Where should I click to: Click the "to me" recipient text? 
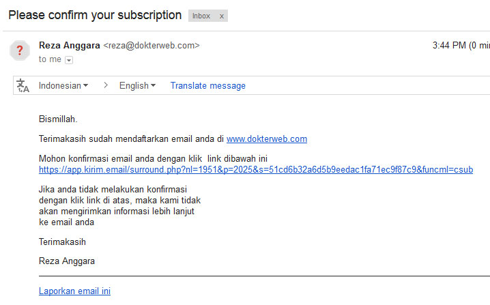pyautogui.click(x=50, y=59)
